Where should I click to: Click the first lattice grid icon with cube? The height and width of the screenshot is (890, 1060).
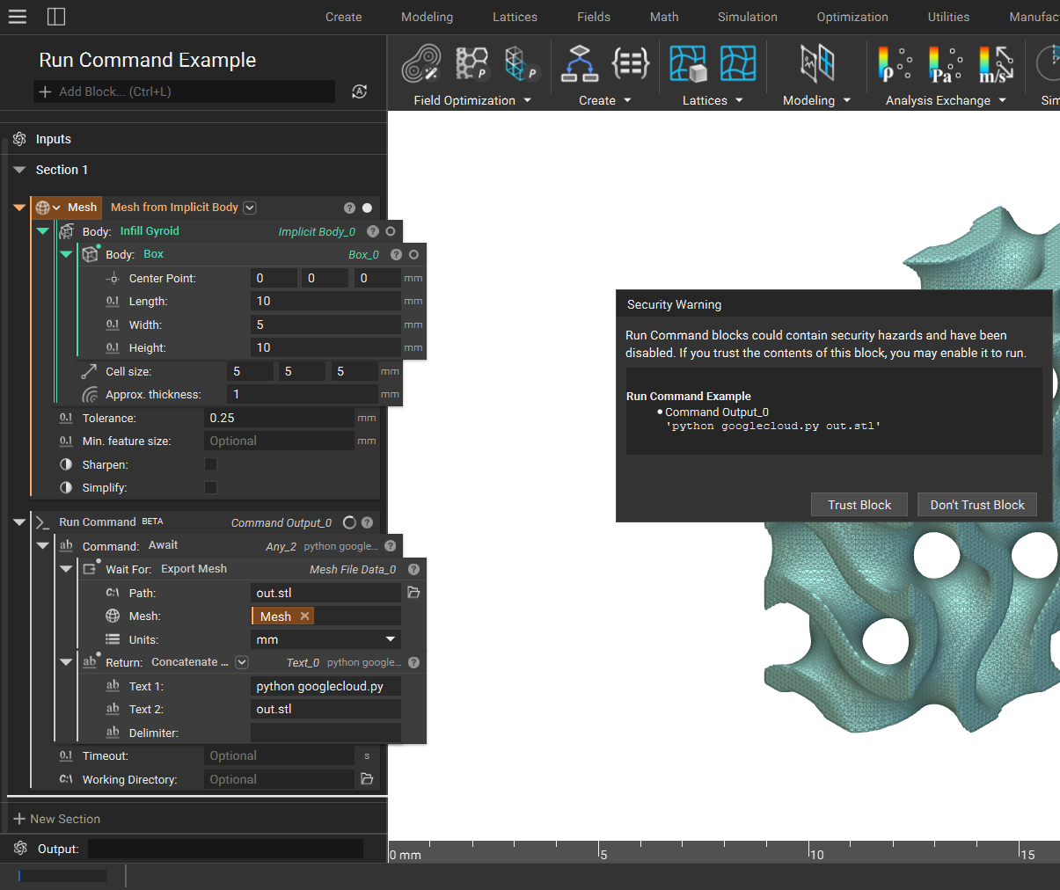688,64
